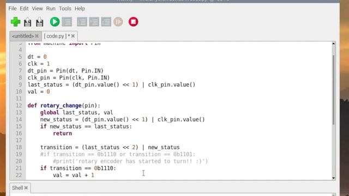The image size is (349, 196).
Task: Click 'if new_status == last_status:' line
Action: point(86,126)
